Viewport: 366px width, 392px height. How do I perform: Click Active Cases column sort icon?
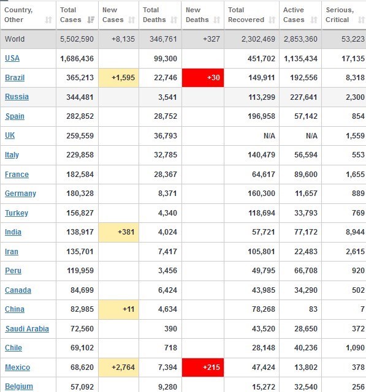point(314,20)
